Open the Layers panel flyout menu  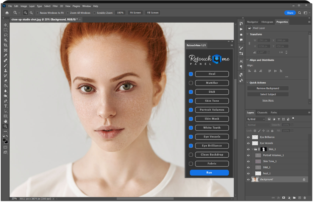(x=309, y=113)
